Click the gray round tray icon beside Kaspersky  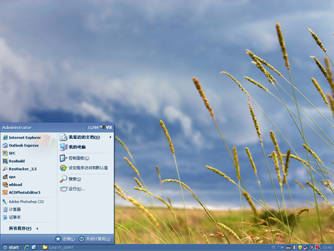point(312,247)
